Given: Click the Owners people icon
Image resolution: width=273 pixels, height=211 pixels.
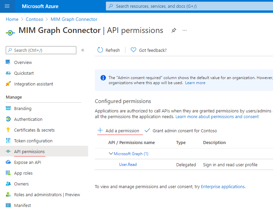Looking at the screenshot, I should 8,184.
